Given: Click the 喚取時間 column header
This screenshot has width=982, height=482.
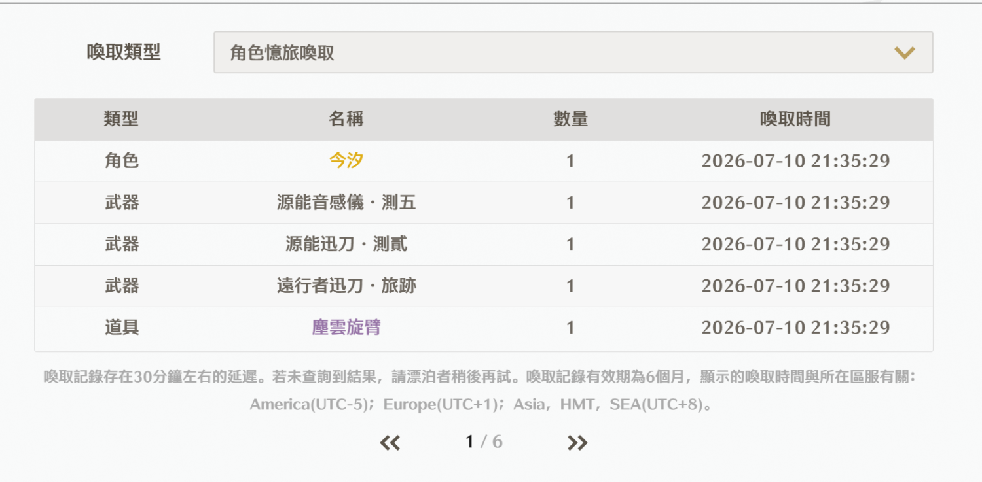Looking at the screenshot, I should [x=795, y=119].
